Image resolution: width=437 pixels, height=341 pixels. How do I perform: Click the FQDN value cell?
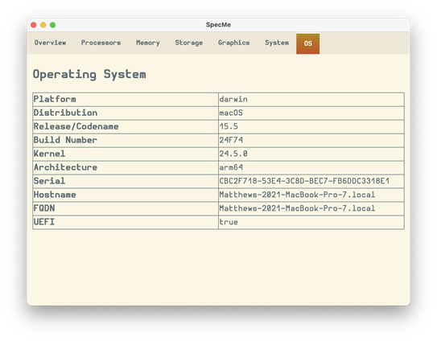(x=311, y=208)
